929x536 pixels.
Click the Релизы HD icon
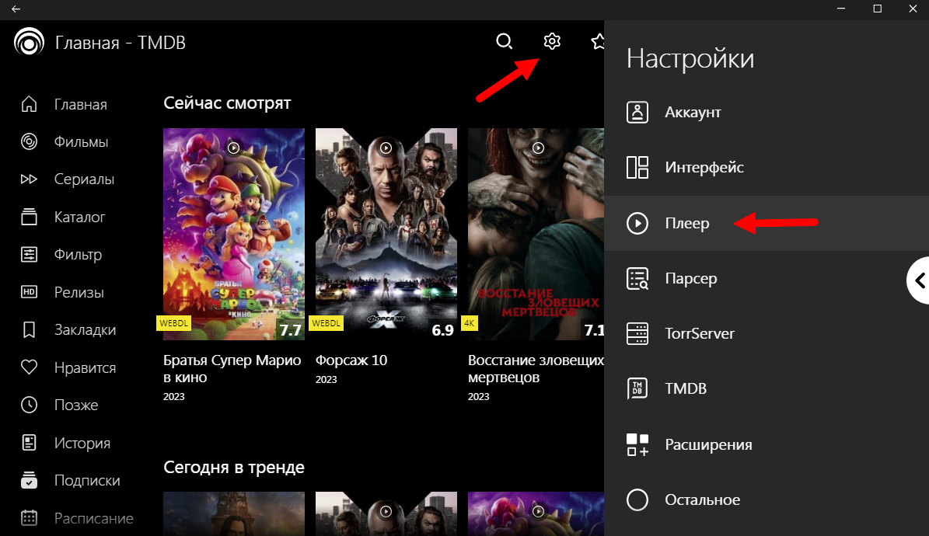(29, 292)
